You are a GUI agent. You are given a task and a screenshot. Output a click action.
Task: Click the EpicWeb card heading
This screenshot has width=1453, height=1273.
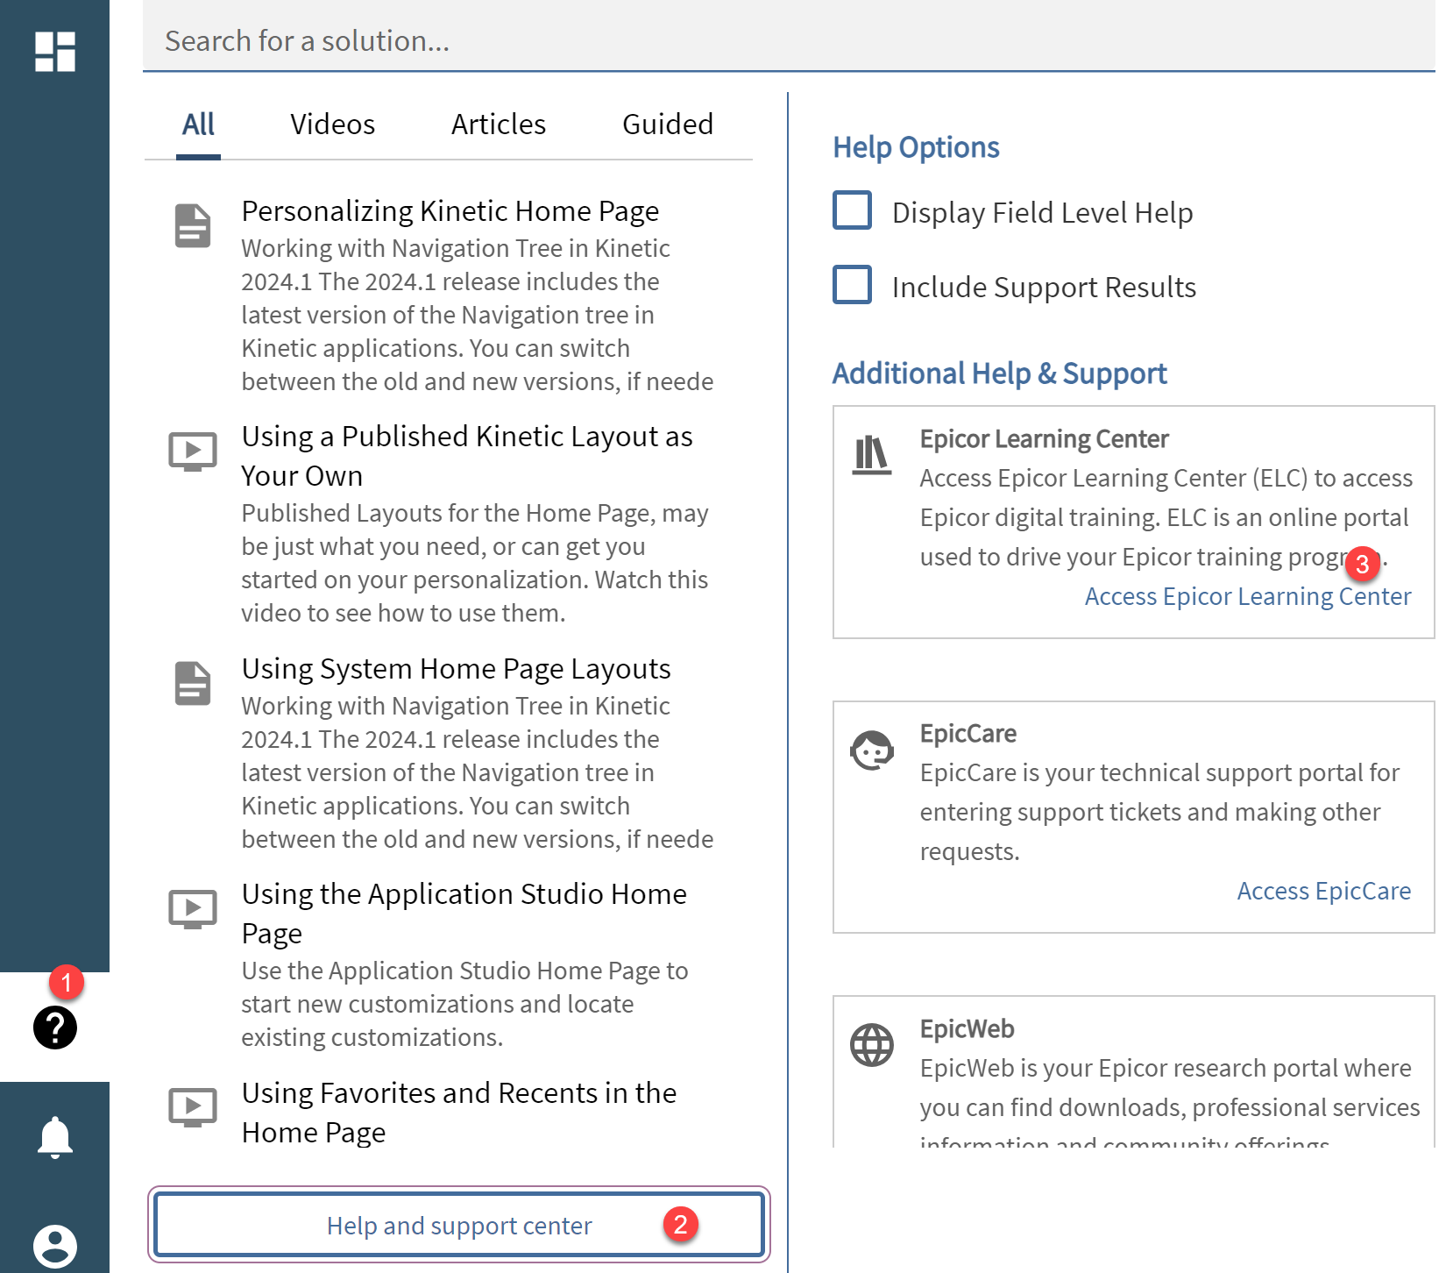(967, 1028)
